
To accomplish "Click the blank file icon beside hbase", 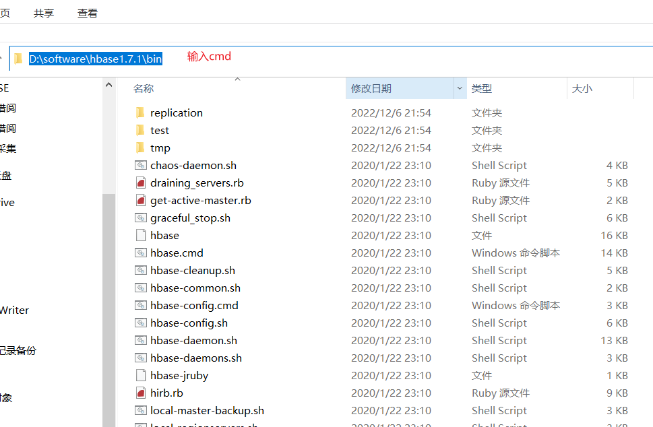I will point(141,235).
